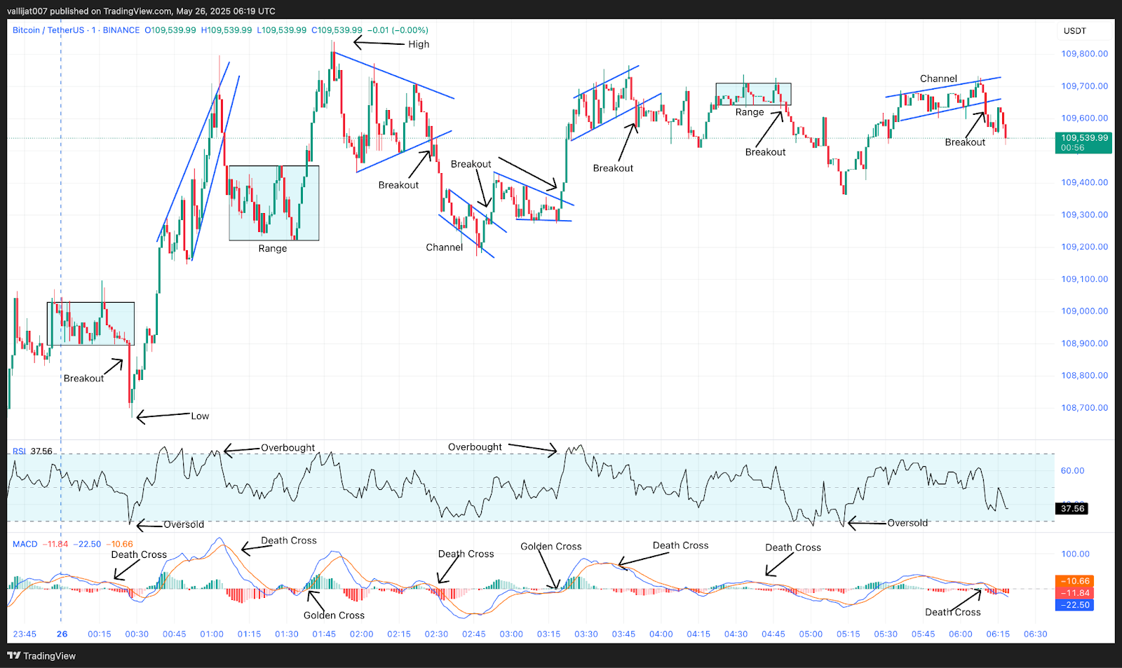Viewport: 1122px width, 668px height.
Task: Select the RSI indicator legend label
Action: [x=19, y=451]
